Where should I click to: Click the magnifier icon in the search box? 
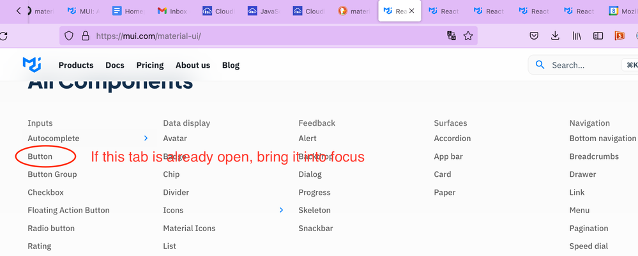pyautogui.click(x=540, y=64)
